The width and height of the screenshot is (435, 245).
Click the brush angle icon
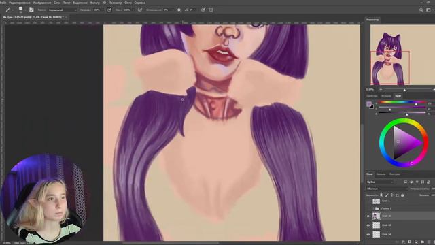point(186,10)
